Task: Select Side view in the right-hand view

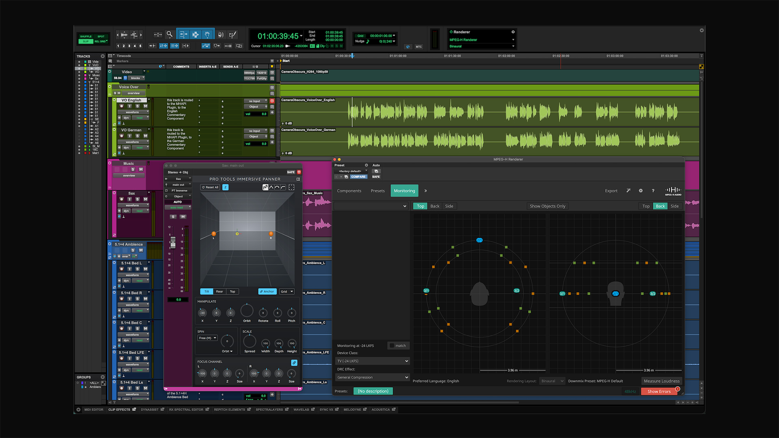Action: [674, 206]
